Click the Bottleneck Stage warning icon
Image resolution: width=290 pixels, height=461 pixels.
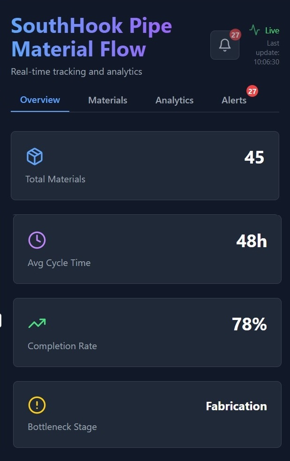point(37,405)
